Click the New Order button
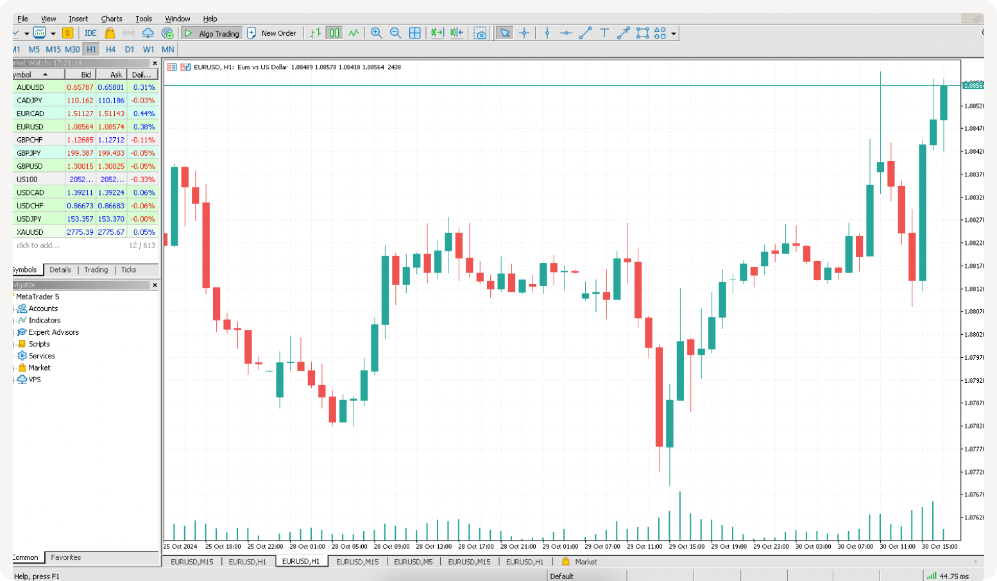 click(272, 33)
